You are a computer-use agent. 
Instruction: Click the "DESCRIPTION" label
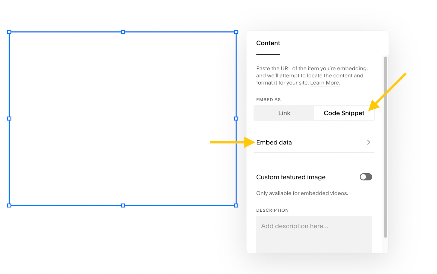click(272, 210)
